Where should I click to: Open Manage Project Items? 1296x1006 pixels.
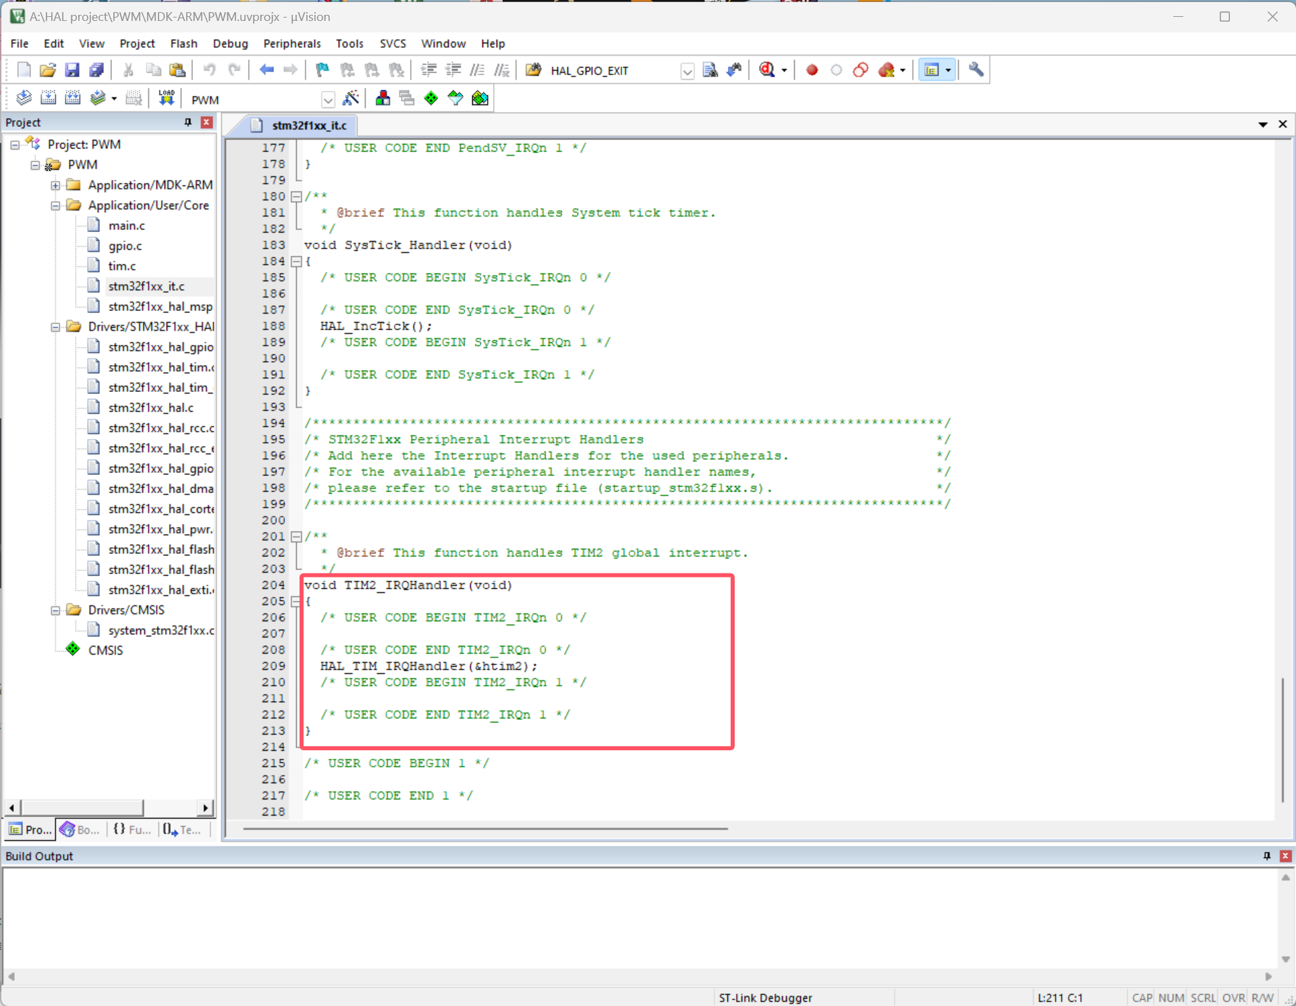pos(383,98)
